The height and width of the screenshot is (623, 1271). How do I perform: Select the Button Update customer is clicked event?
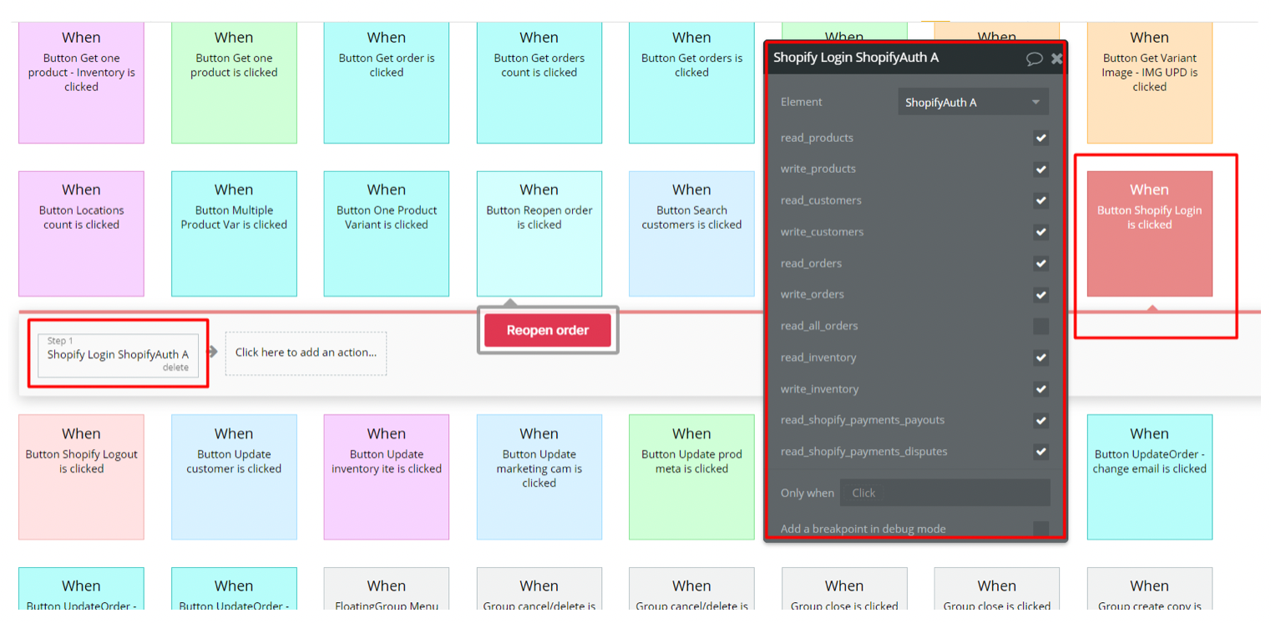pyautogui.click(x=234, y=477)
